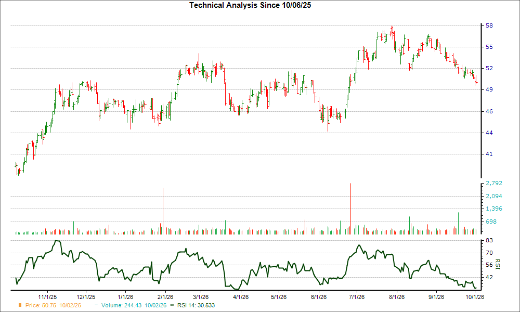Select the 58 price axis label
The width and height of the screenshot is (520, 312).
coord(489,25)
